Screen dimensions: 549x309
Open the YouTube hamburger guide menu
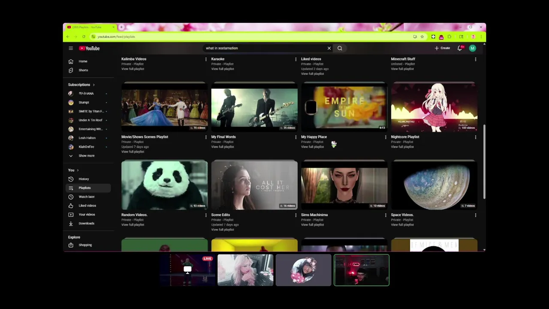coord(71,48)
